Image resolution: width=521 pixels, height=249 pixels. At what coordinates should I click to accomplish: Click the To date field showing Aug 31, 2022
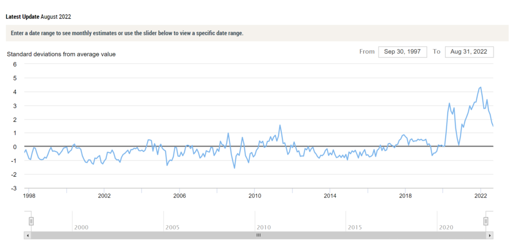[469, 52]
